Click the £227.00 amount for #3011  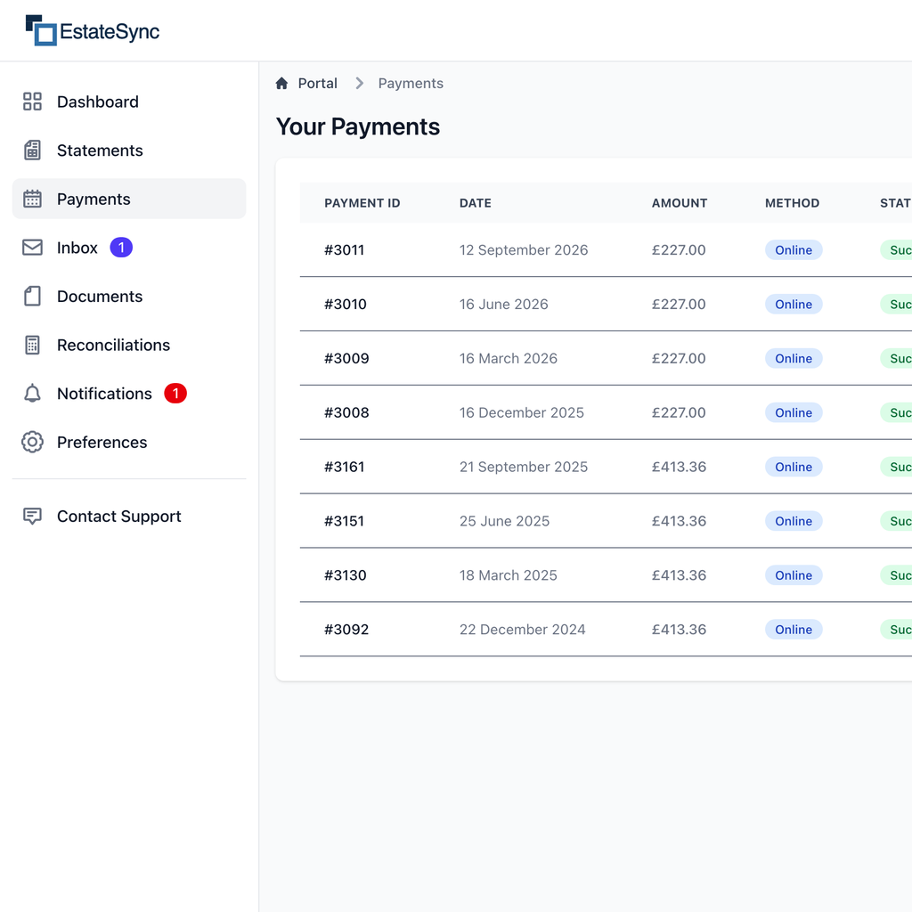(x=679, y=250)
